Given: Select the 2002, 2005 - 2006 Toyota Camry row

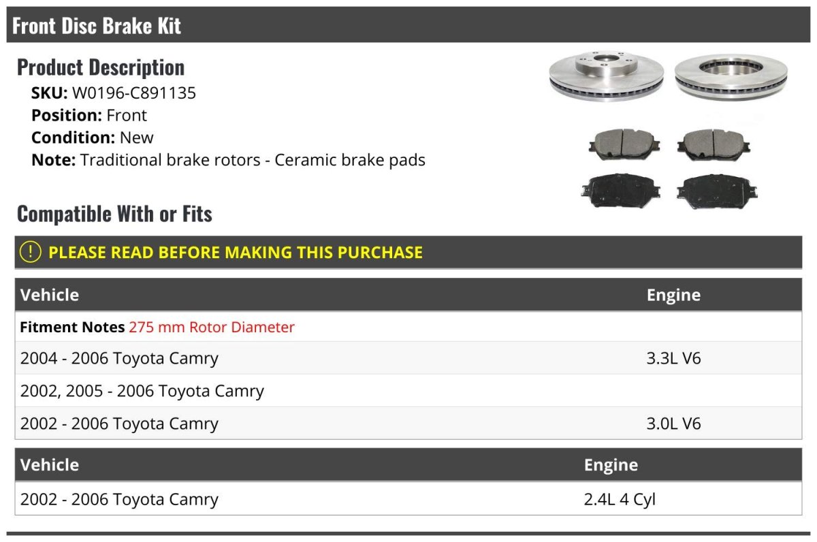Looking at the screenshot, I should coord(142,391).
